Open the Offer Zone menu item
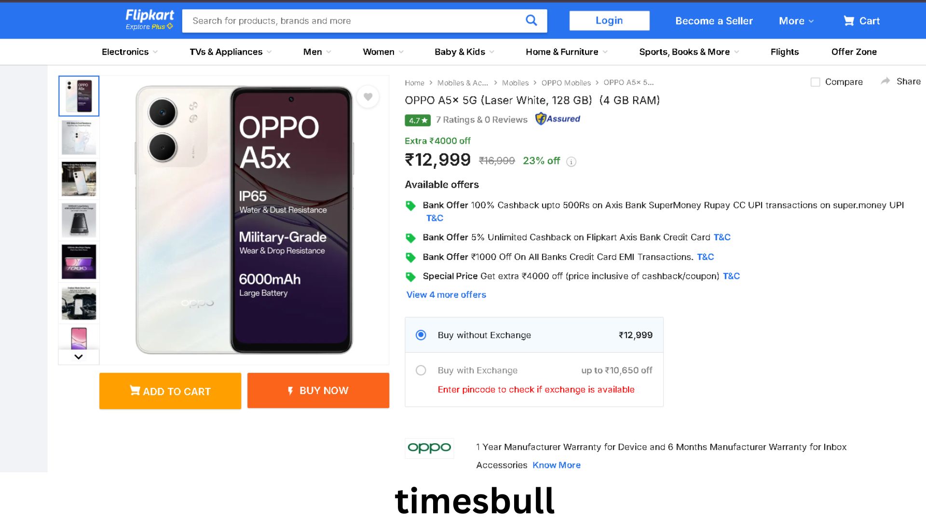This screenshot has width=926, height=521. click(854, 52)
